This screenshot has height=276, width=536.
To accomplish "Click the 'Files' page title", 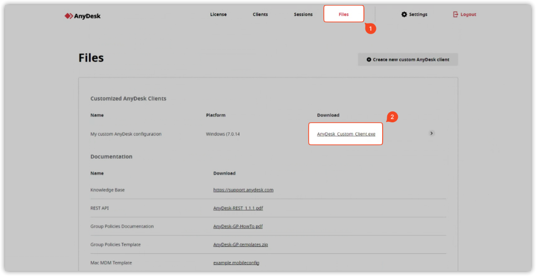I will [x=91, y=58].
